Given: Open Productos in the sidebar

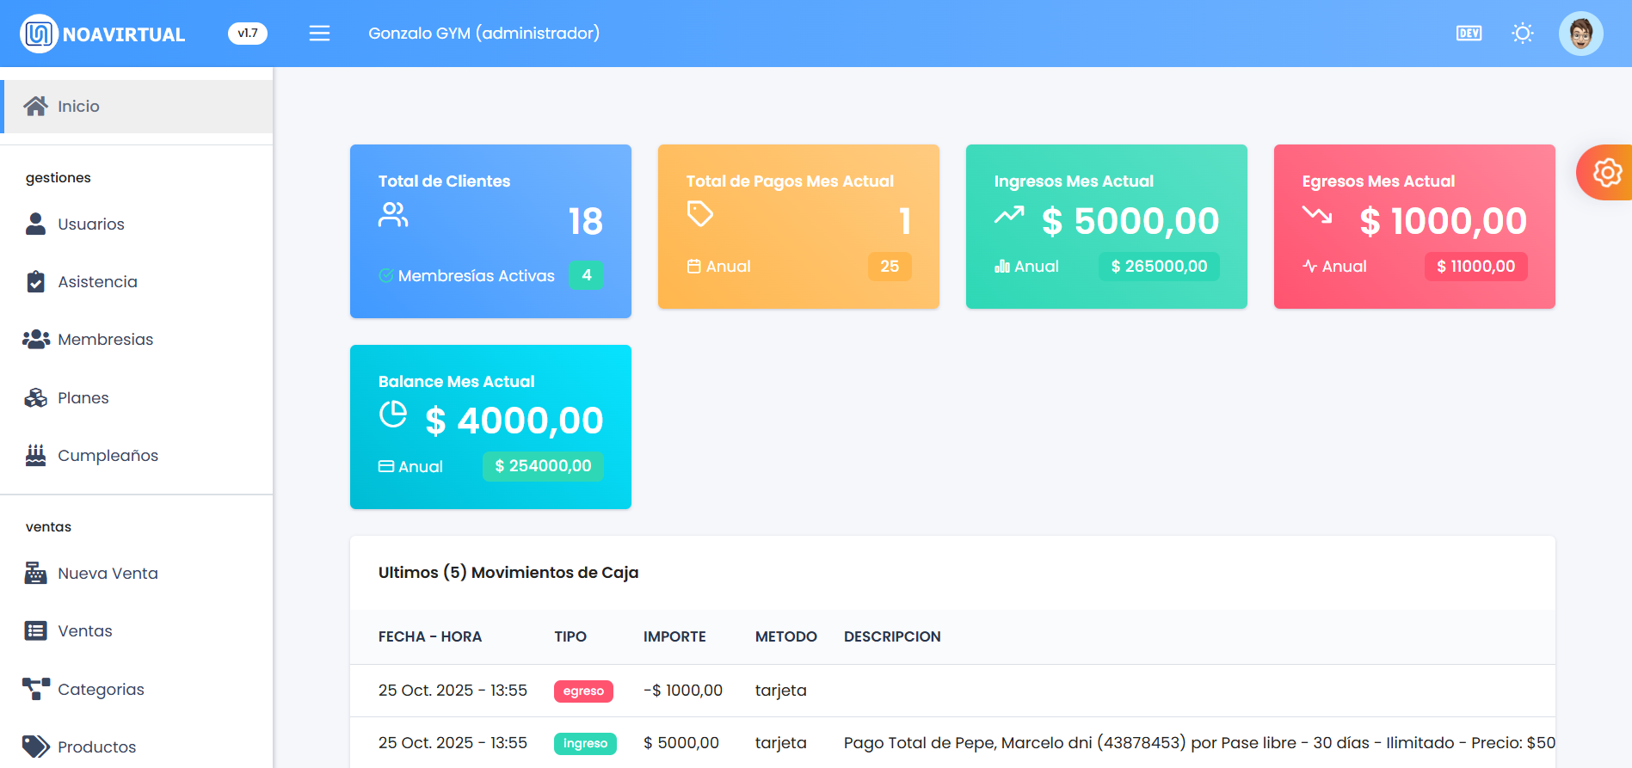Looking at the screenshot, I should [x=96, y=746].
